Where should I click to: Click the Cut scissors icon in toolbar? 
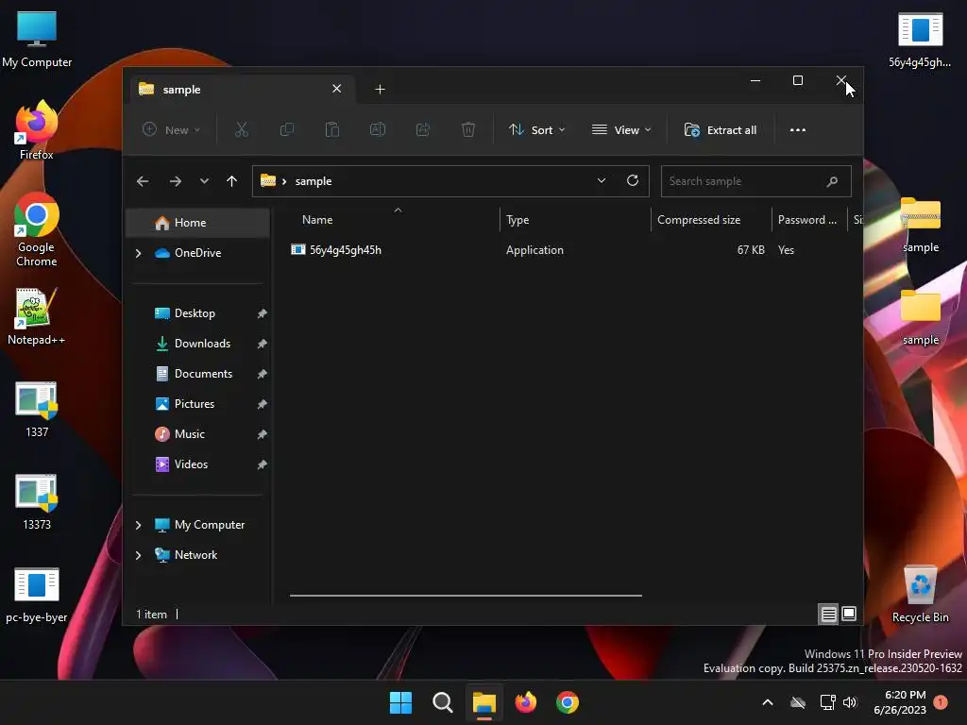[241, 130]
